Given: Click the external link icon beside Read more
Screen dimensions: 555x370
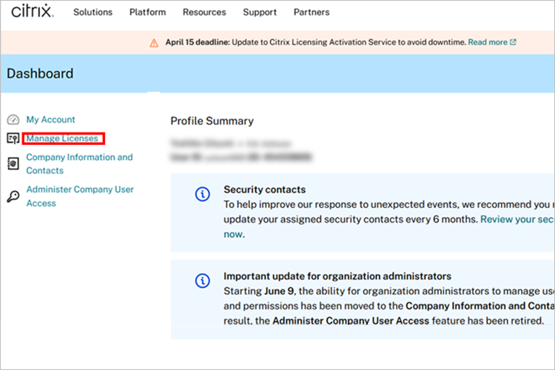Looking at the screenshot, I should pos(513,42).
